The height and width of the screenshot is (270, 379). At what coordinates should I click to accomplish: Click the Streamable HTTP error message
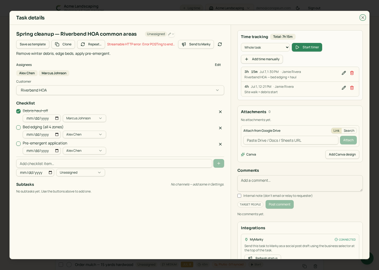(x=141, y=44)
